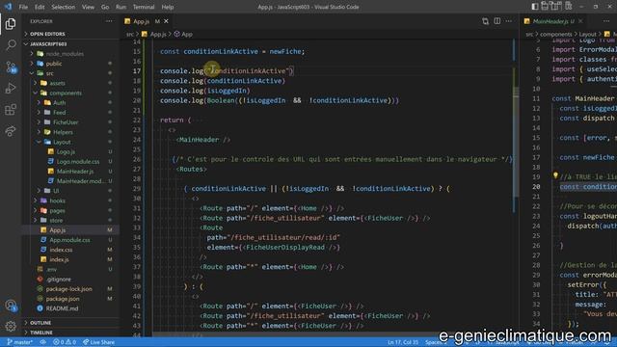Viewport: 617px width, 347px height.
Task: Expand the Outline section
Action: [70, 323]
